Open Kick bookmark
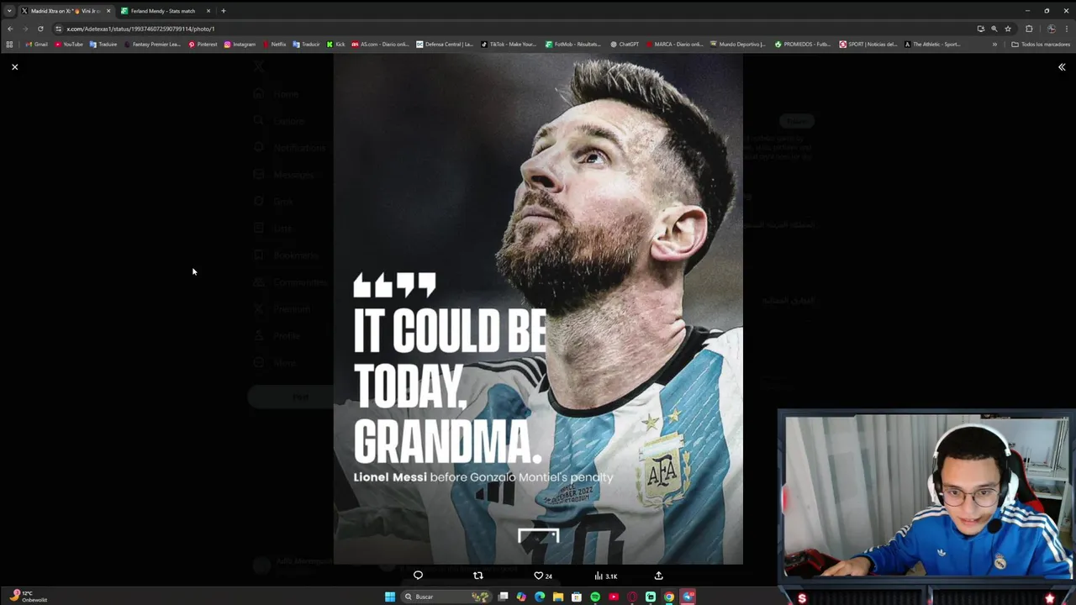This screenshot has height=605, width=1076. [335, 45]
